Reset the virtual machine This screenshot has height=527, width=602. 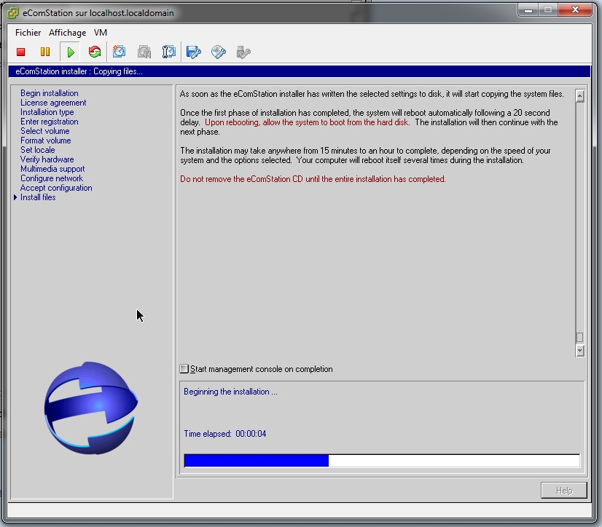(x=94, y=52)
